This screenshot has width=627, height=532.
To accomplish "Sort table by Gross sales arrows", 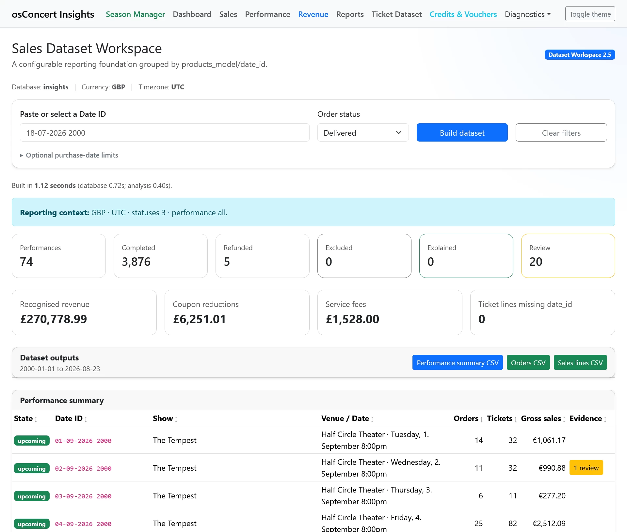I will [x=564, y=419].
